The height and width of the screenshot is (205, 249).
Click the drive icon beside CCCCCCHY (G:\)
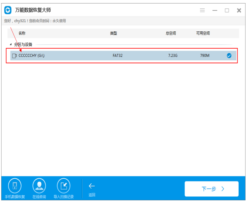point(14,56)
